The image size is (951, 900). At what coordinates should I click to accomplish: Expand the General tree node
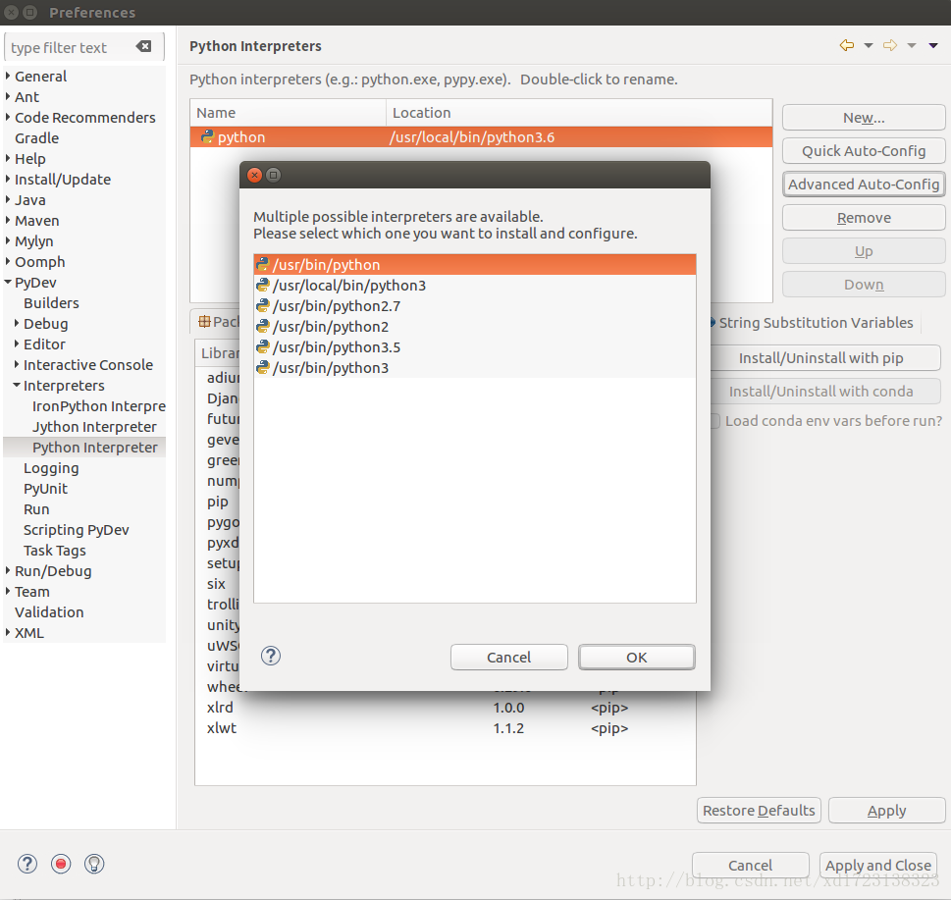click(x=8, y=76)
